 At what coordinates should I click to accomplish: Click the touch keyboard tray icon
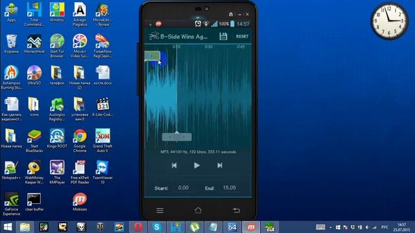[320, 227]
